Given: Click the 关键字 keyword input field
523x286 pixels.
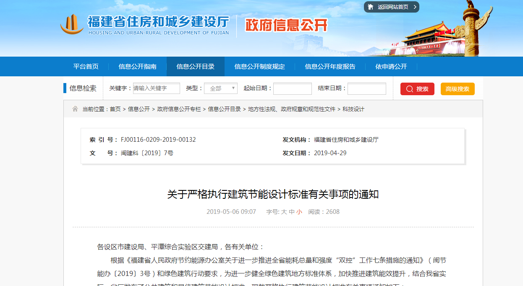Looking at the screenshot, I should click(x=156, y=88).
